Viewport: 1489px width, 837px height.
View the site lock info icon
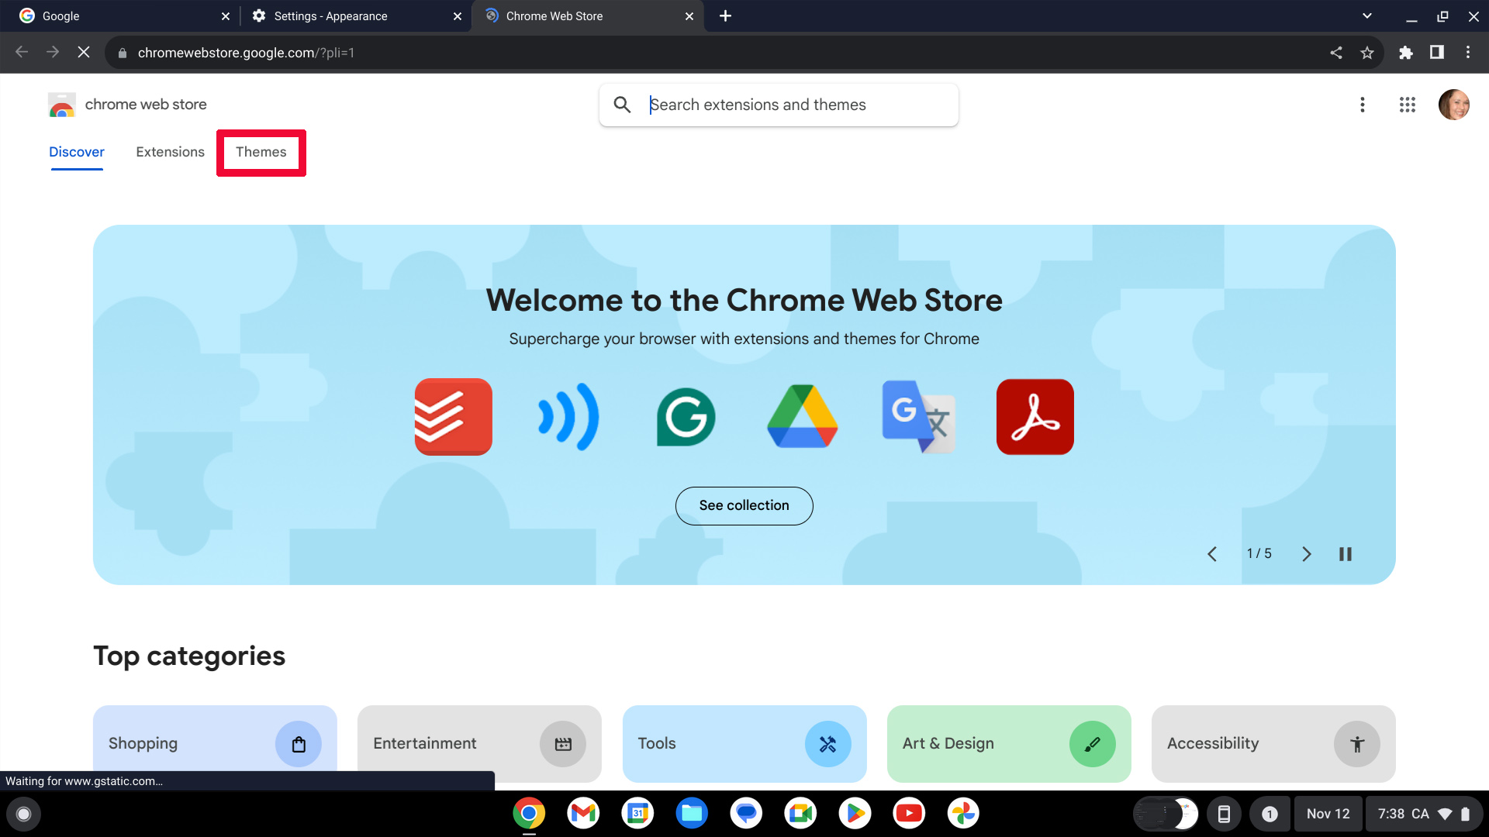(122, 53)
